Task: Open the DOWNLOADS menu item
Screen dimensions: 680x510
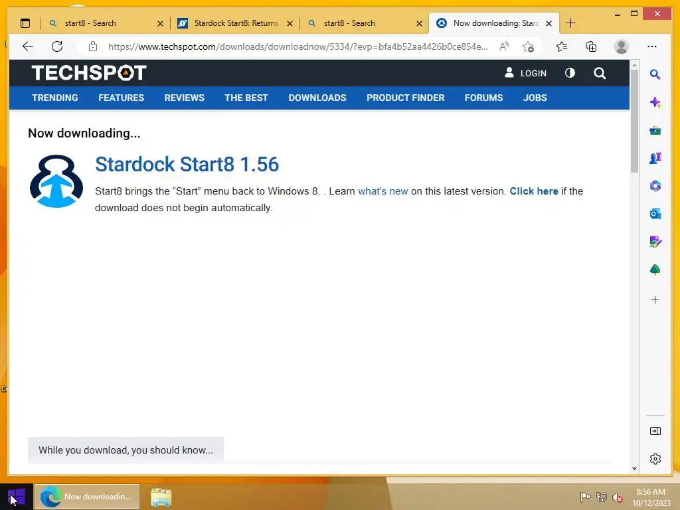Action: tap(317, 98)
